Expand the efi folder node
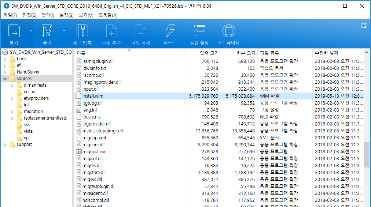This screenshot has height=207, width=371. [x=5, y=66]
